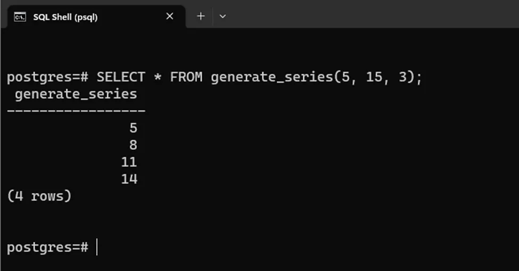
Task: Click the result value 11
Action: 129,162
